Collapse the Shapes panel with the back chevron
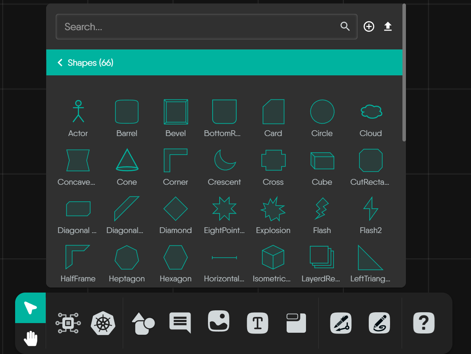The height and width of the screenshot is (354, 471). point(60,62)
